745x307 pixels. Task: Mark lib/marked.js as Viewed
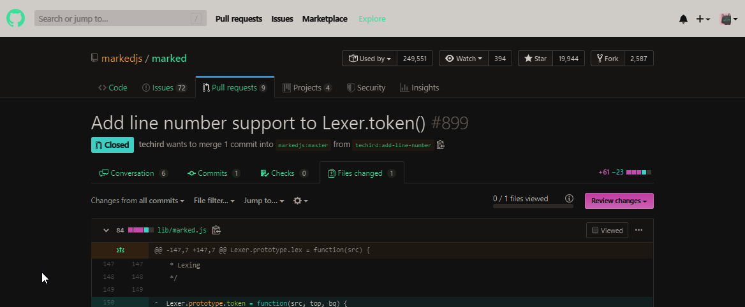(607, 231)
